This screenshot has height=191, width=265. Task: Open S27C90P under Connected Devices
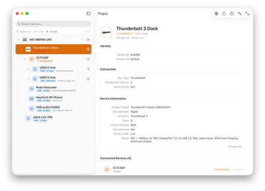pos(174,169)
